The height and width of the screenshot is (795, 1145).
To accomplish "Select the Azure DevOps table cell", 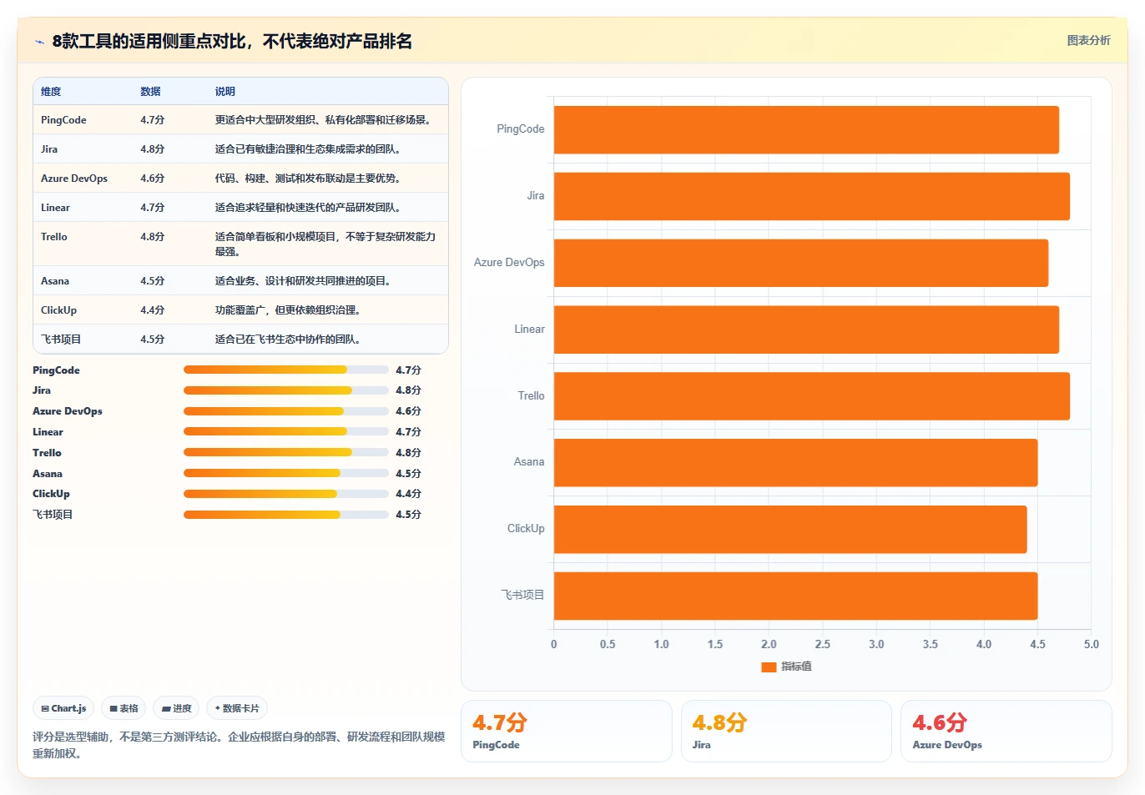I will (74, 179).
